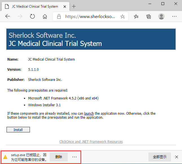Open the browser home page
The image size is (182, 164).
coord(45,16)
